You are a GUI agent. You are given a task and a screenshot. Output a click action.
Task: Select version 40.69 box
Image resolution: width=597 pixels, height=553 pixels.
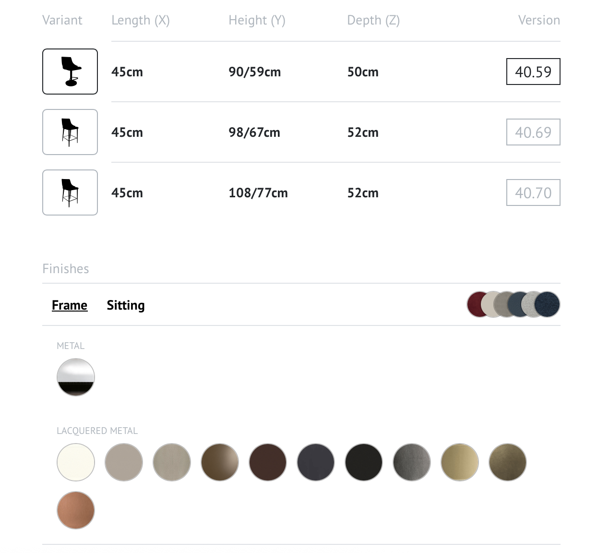coord(533,132)
